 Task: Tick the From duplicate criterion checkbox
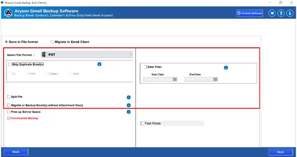tap(27, 73)
